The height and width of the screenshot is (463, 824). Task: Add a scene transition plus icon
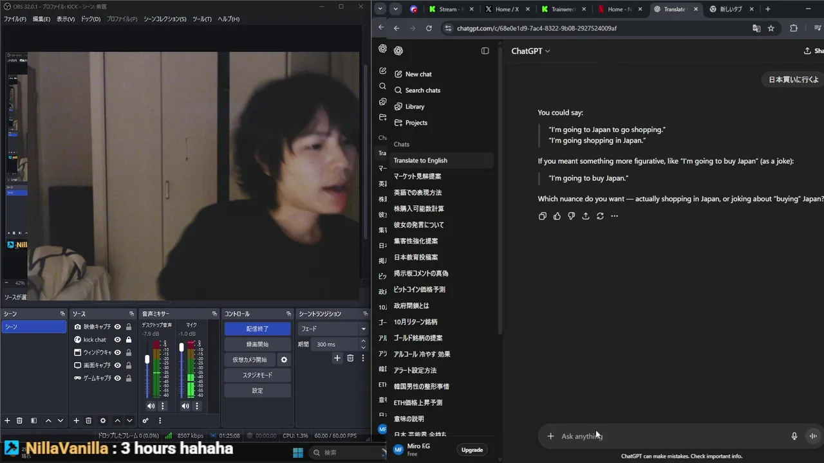(x=337, y=358)
